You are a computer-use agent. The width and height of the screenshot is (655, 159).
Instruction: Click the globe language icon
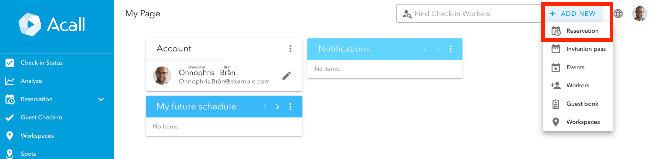pyautogui.click(x=618, y=14)
